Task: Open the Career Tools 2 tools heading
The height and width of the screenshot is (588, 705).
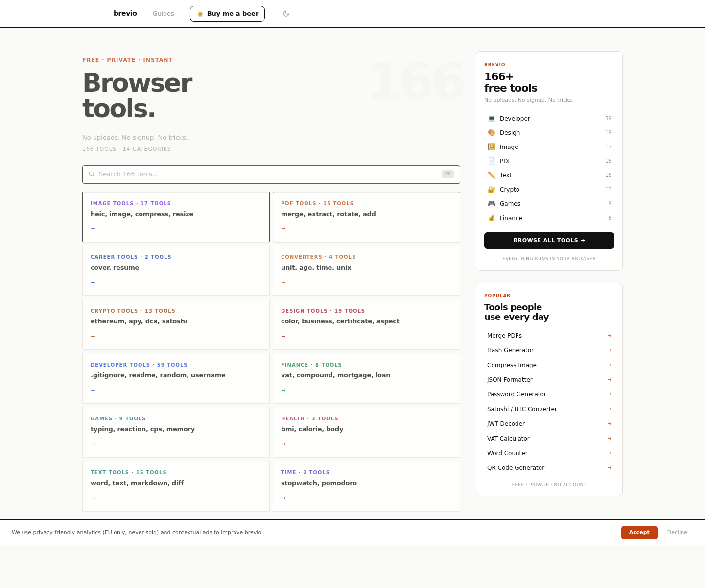Action: pos(131,257)
